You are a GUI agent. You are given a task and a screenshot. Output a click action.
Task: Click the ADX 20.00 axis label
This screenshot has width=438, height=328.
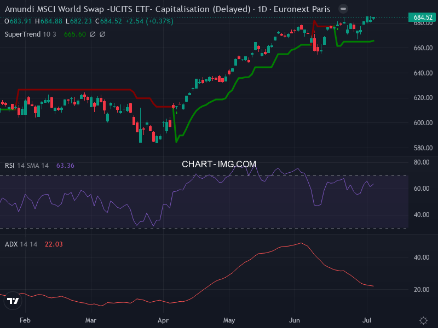click(x=422, y=290)
